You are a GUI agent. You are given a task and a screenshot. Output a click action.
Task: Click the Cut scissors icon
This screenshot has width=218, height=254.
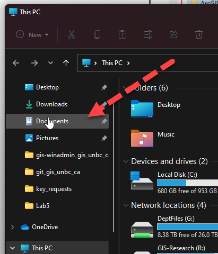point(72,34)
